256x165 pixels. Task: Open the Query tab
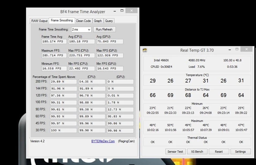click(x=109, y=21)
